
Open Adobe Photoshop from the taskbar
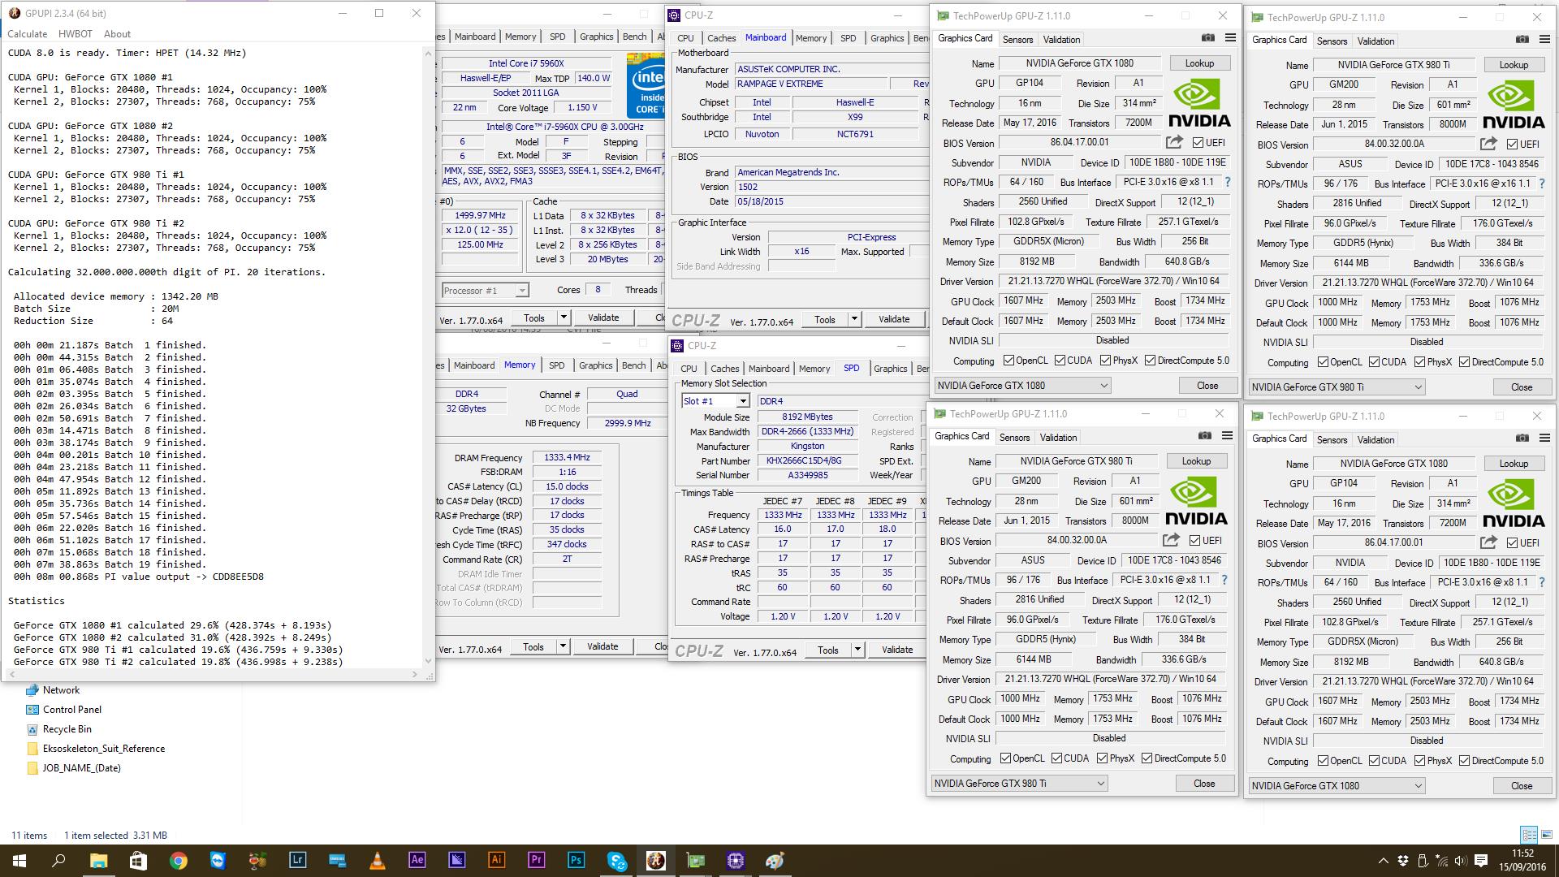click(x=576, y=860)
